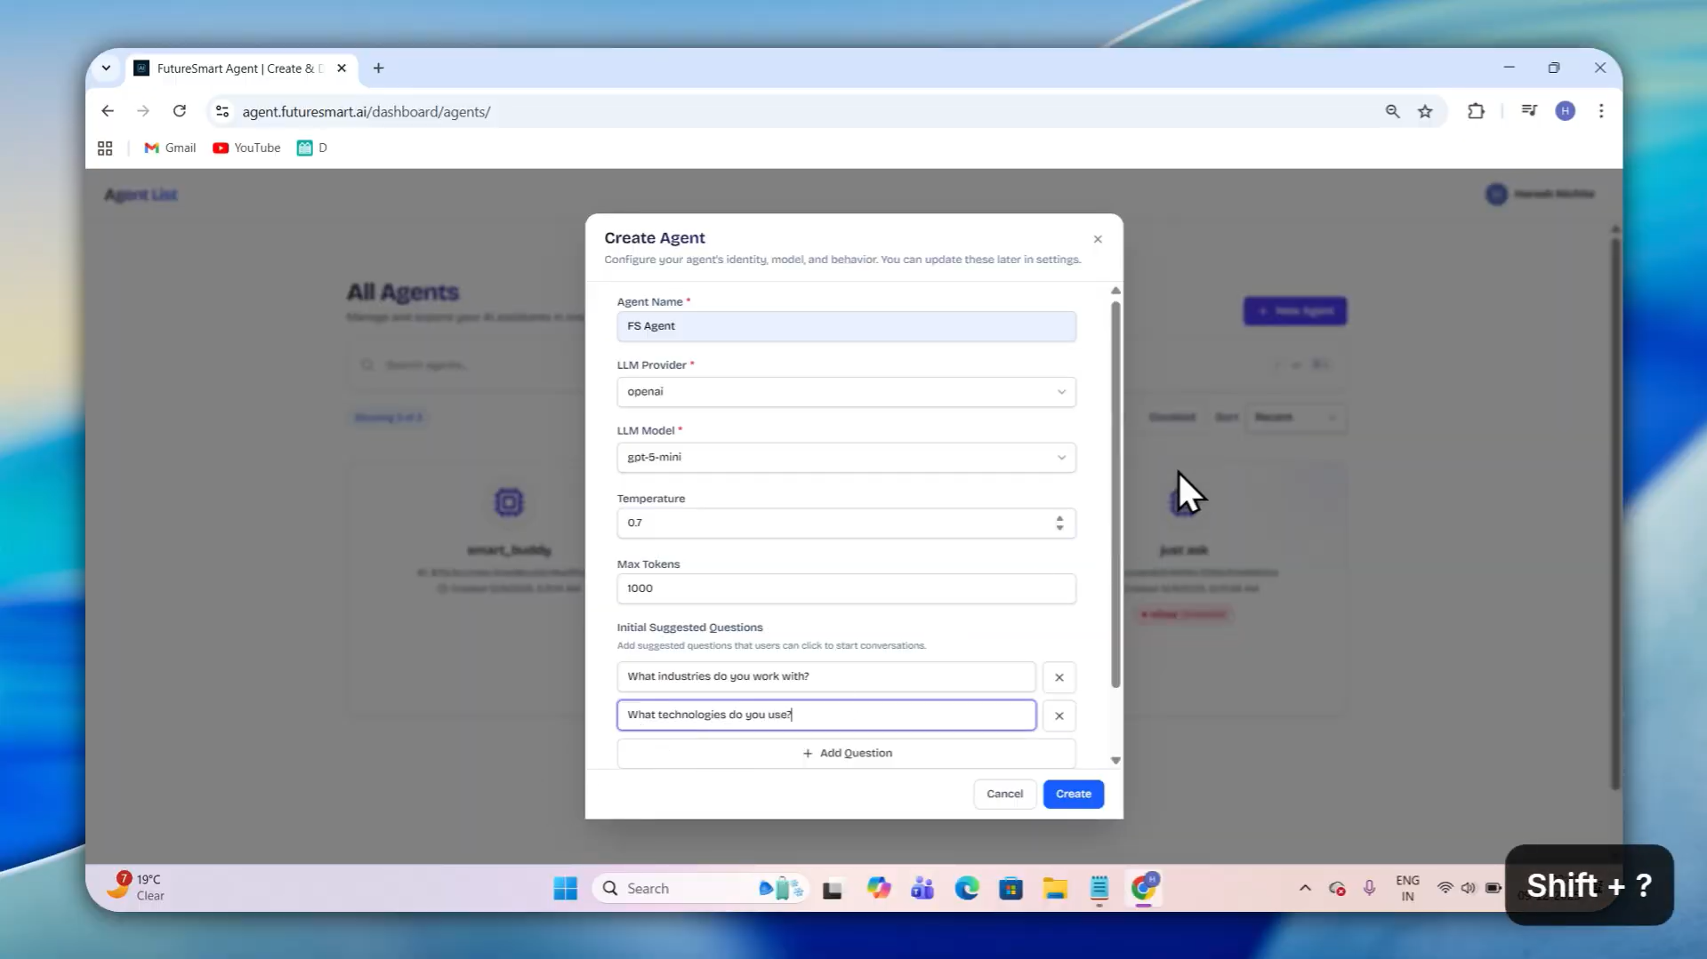Reload the page with the refresh icon
Screen dimensions: 1707x959
180,111
